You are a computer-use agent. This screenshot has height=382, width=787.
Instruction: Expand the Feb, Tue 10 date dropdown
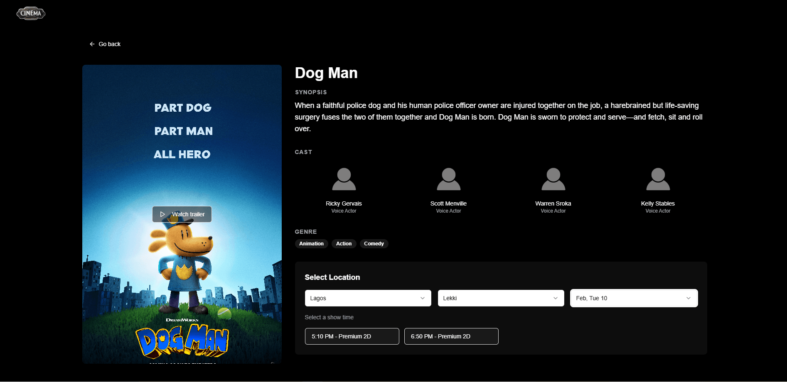(633, 298)
